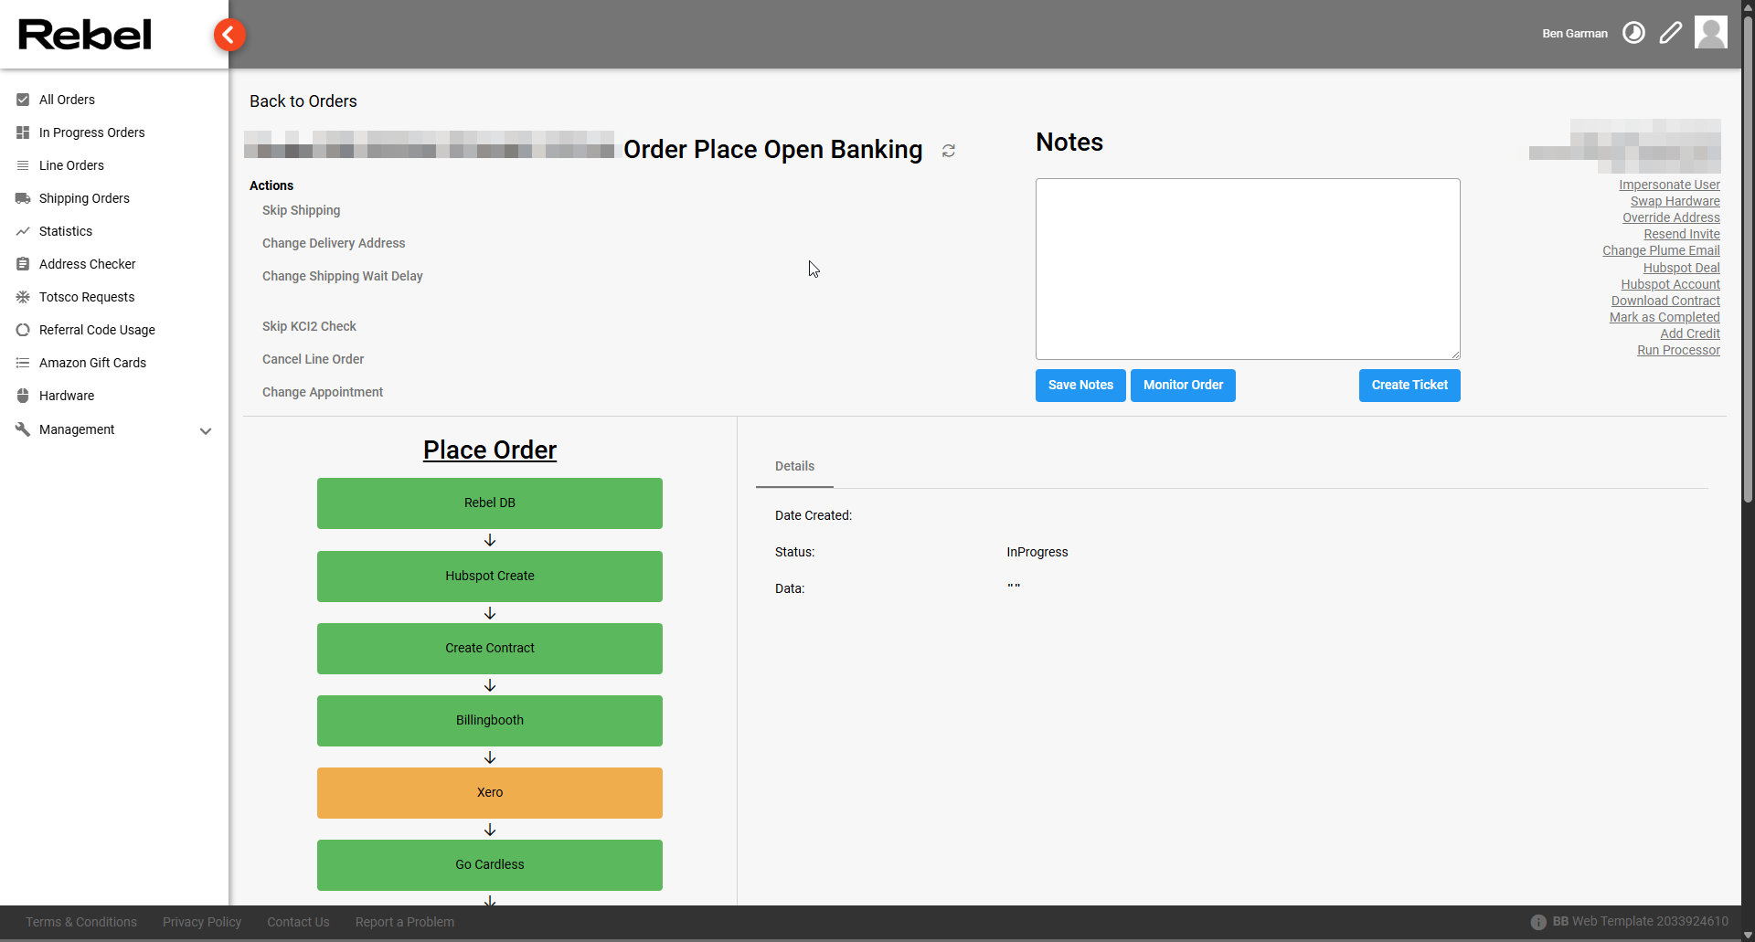Toggle the dark mode icon in the header

tap(1633, 33)
